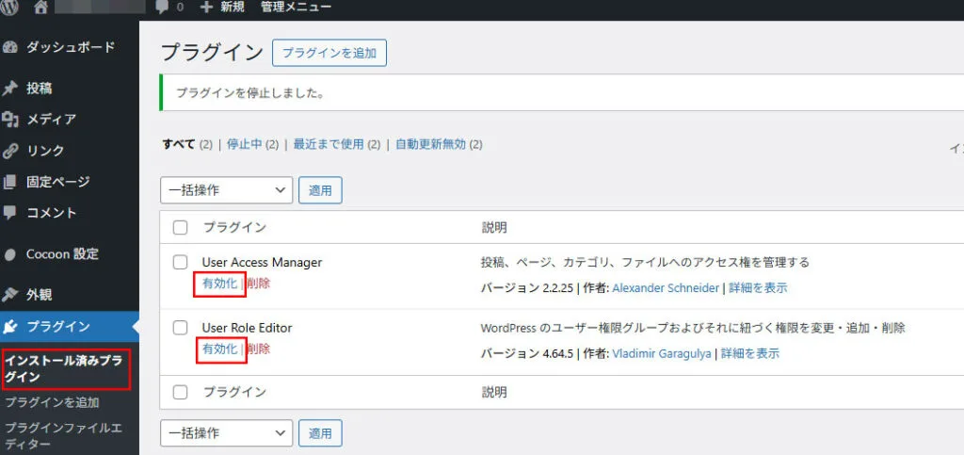Toggle select-all checkbox in table header
The width and height of the screenshot is (964, 455).
pyautogui.click(x=181, y=227)
